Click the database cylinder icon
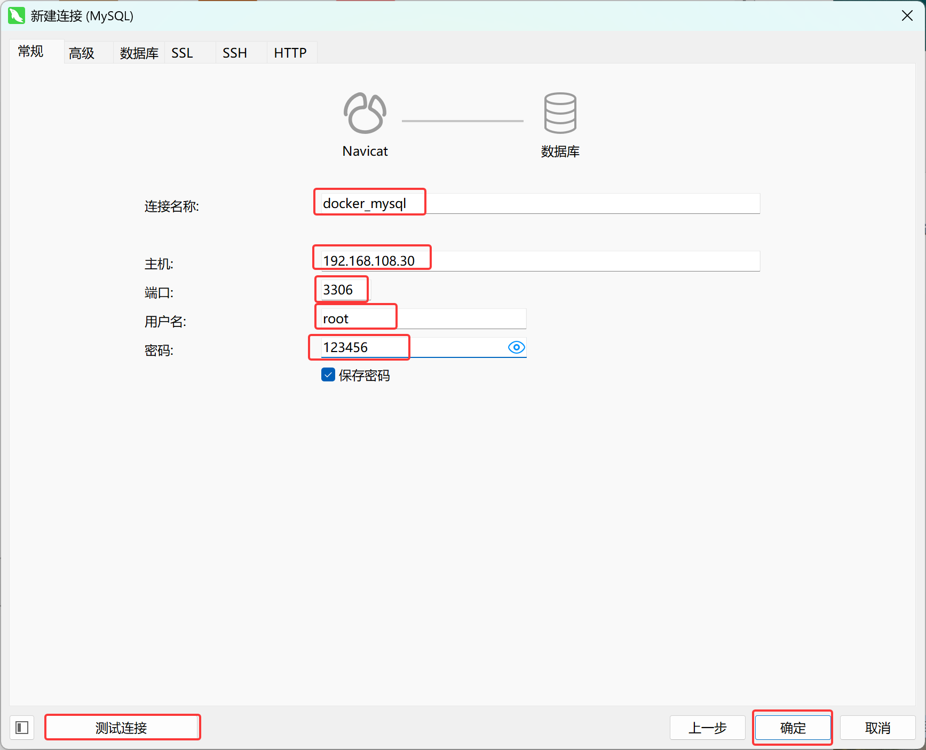Viewport: 926px width, 750px height. 560,113
